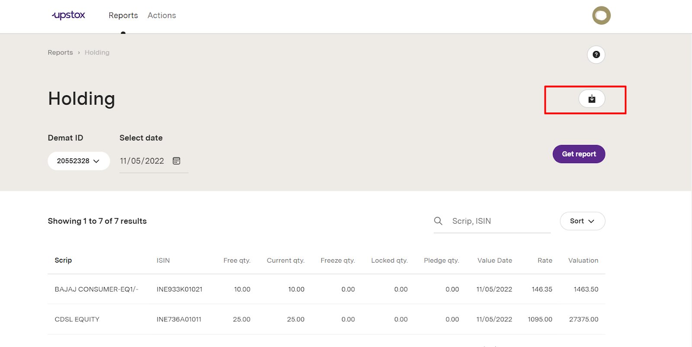Viewport: 692px width, 347px height.
Task: Select the BAJAJ CONSUMER-EQ1/- row
Action: coord(96,289)
